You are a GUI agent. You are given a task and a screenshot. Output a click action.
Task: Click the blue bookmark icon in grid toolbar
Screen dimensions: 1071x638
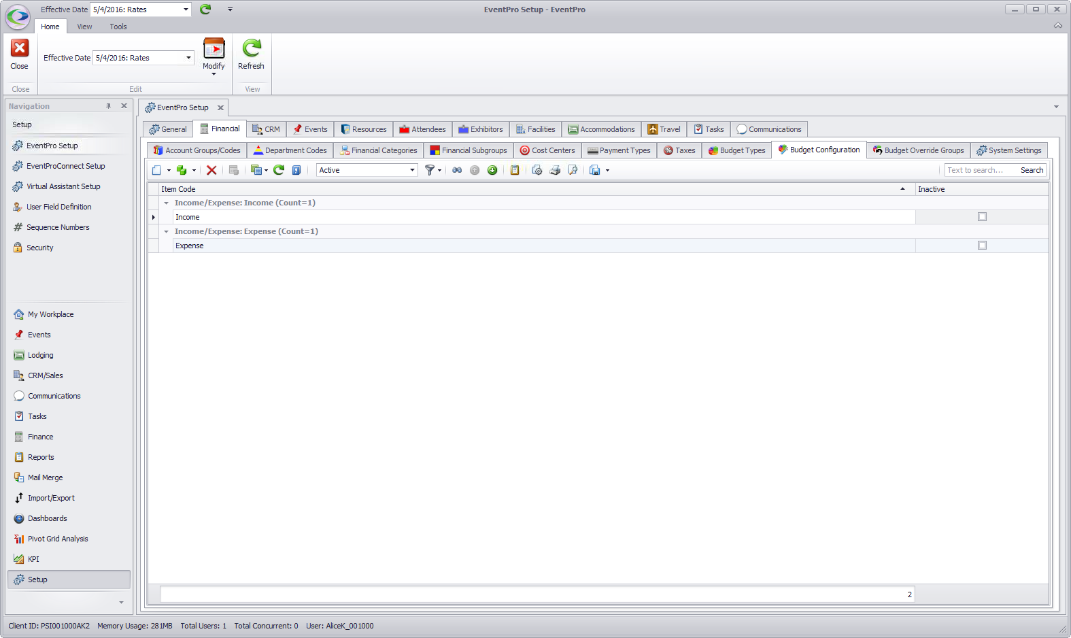(296, 170)
